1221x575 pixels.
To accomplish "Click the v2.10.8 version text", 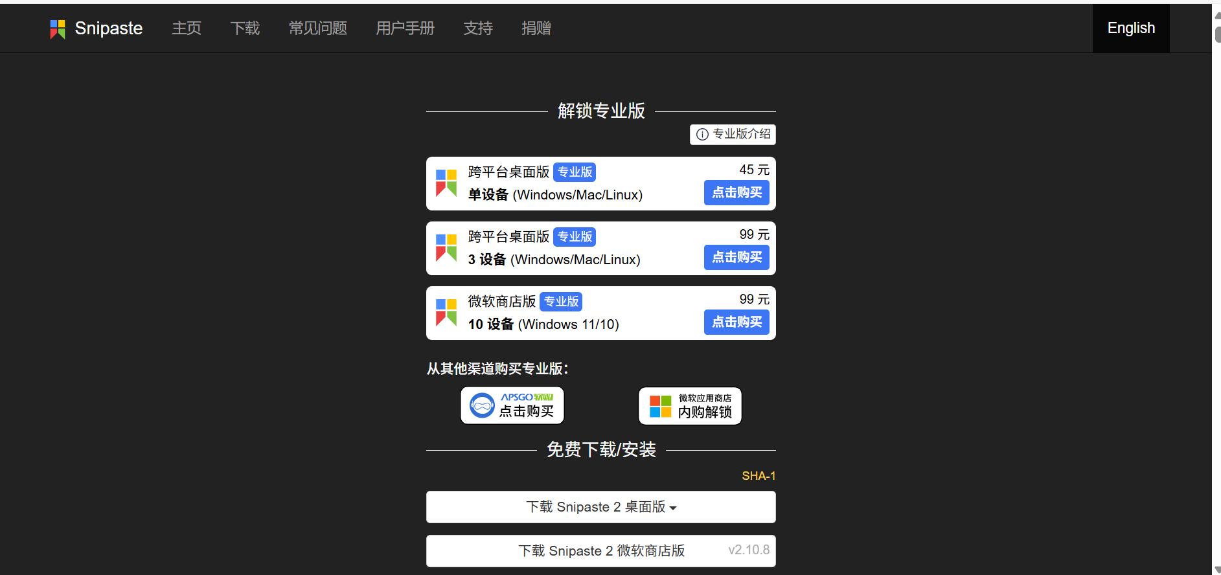I will (749, 550).
